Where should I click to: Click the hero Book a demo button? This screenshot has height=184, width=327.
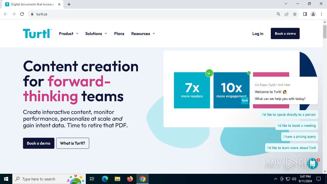pos(39,143)
